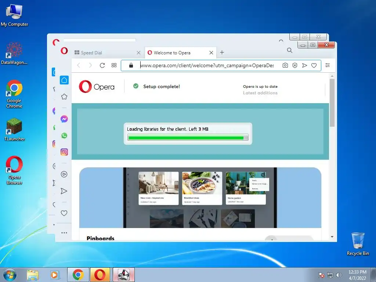Send page to My Flow
Screen dimensions: 376x282
pos(304,65)
